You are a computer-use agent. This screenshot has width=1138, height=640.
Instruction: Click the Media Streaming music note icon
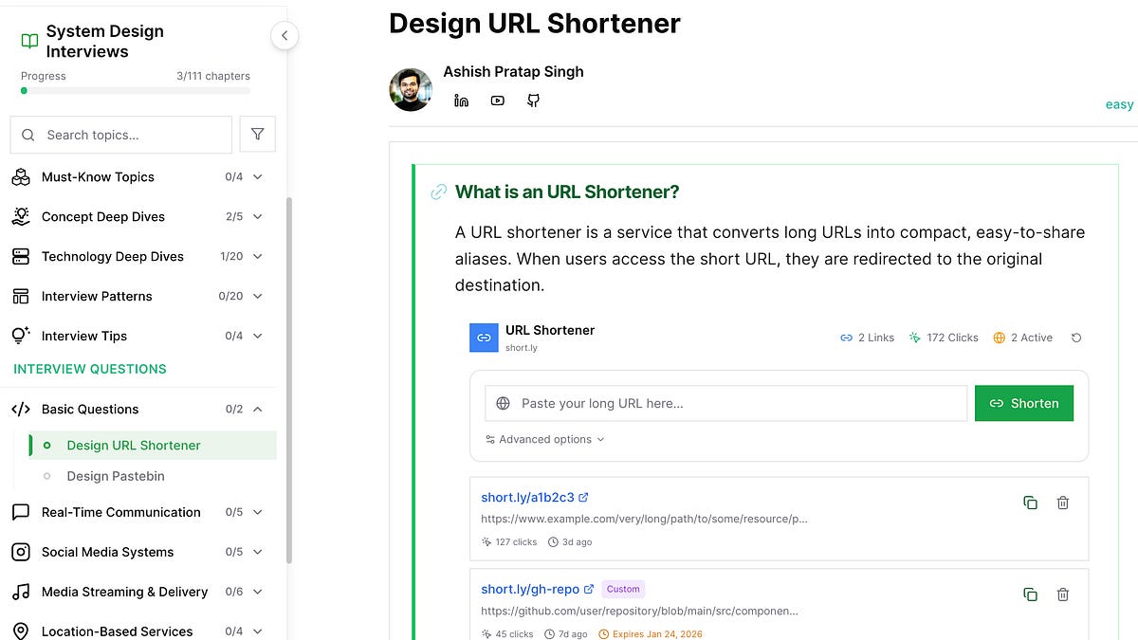click(x=21, y=592)
